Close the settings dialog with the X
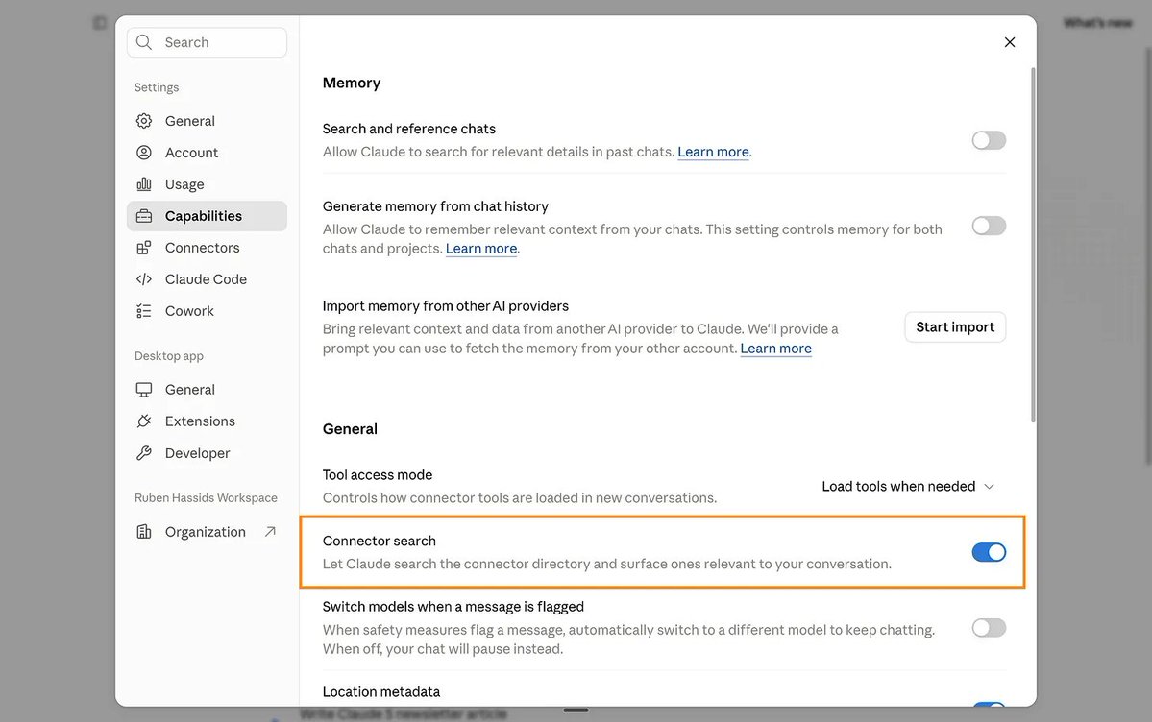 point(1010,42)
